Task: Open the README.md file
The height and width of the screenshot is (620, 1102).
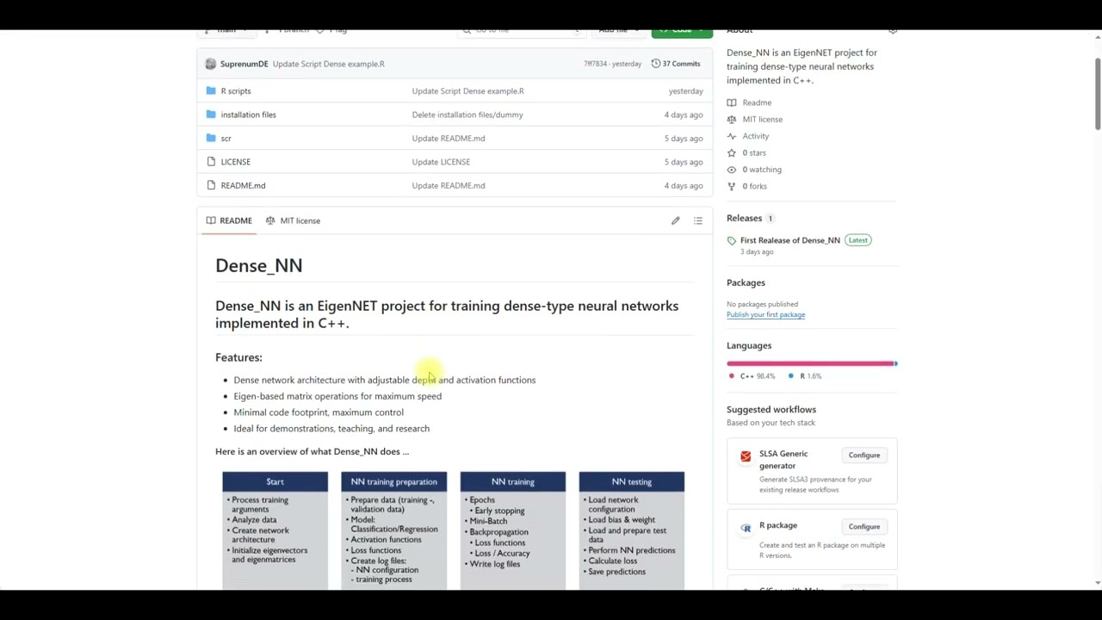Action: pos(243,185)
